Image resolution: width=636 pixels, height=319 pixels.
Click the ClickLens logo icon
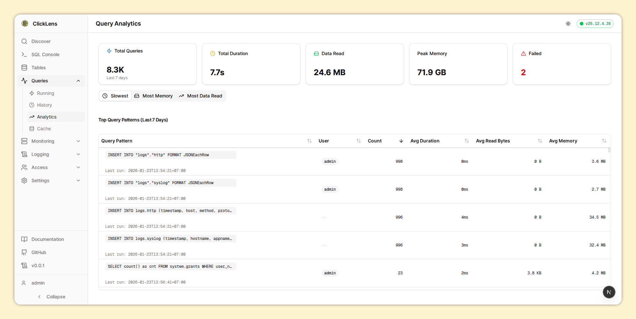pos(25,23)
